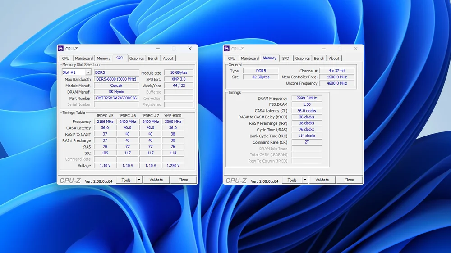Viewport: 451px width, 253px height.
Task: Click the '36.0 clocks' CAS# Latency value
Action: [x=307, y=111]
